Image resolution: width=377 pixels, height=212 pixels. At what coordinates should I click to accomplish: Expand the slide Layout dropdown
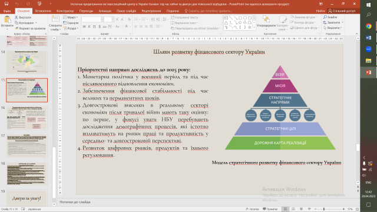click(71, 17)
